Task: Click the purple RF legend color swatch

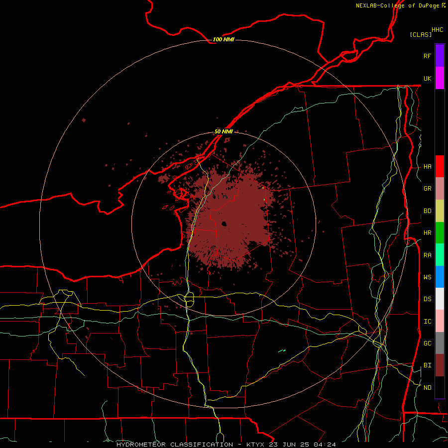Action: pos(440,56)
